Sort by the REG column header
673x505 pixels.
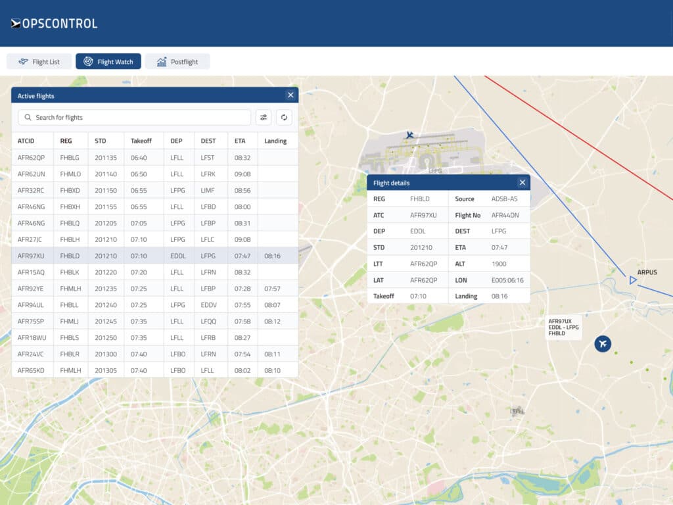pos(66,141)
